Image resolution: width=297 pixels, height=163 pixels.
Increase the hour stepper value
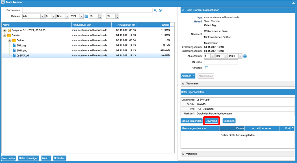coord(100,15)
